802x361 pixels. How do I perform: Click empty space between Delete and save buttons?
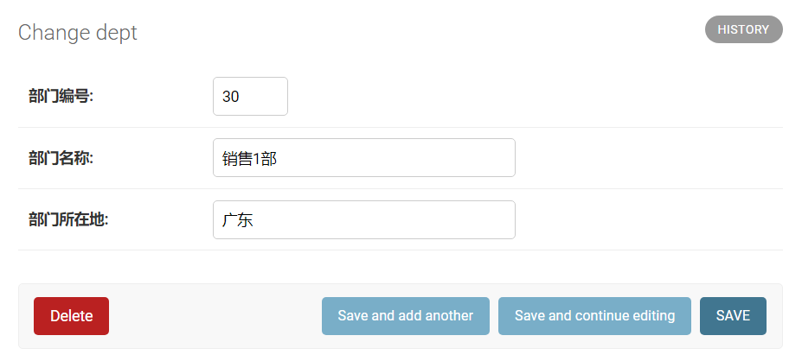215,316
